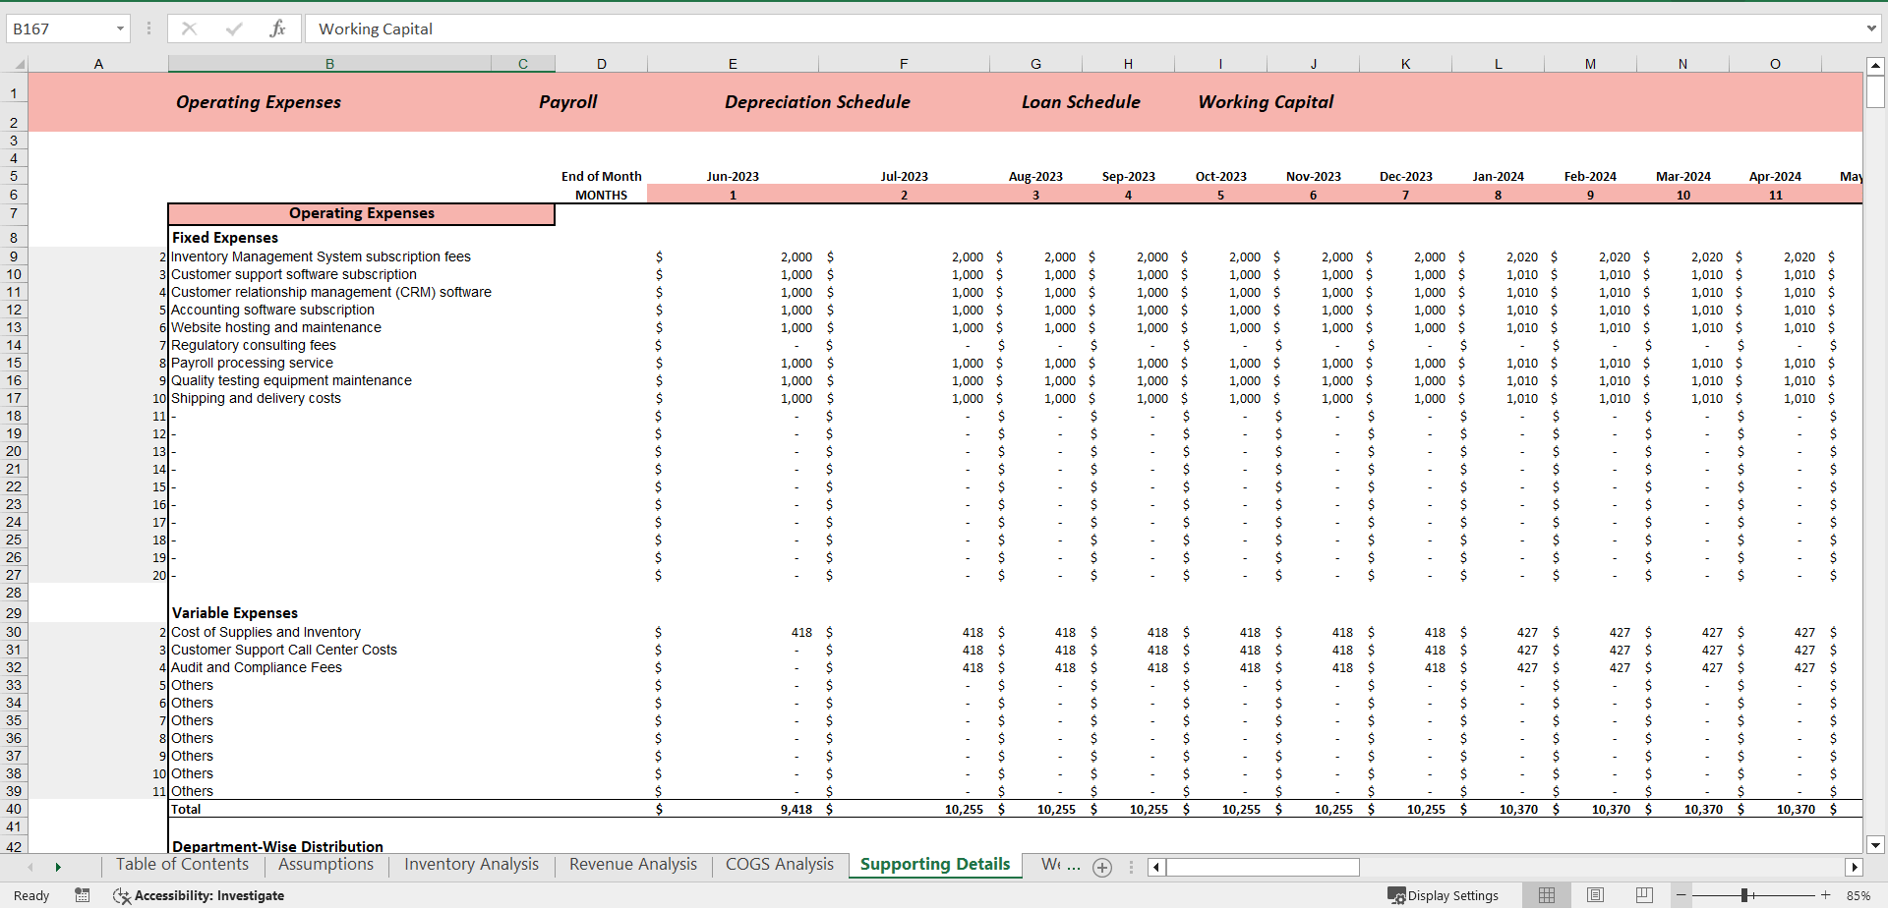
Task: Click the right sheet-tab scroll arrow
Action: (x=58, y=868)
